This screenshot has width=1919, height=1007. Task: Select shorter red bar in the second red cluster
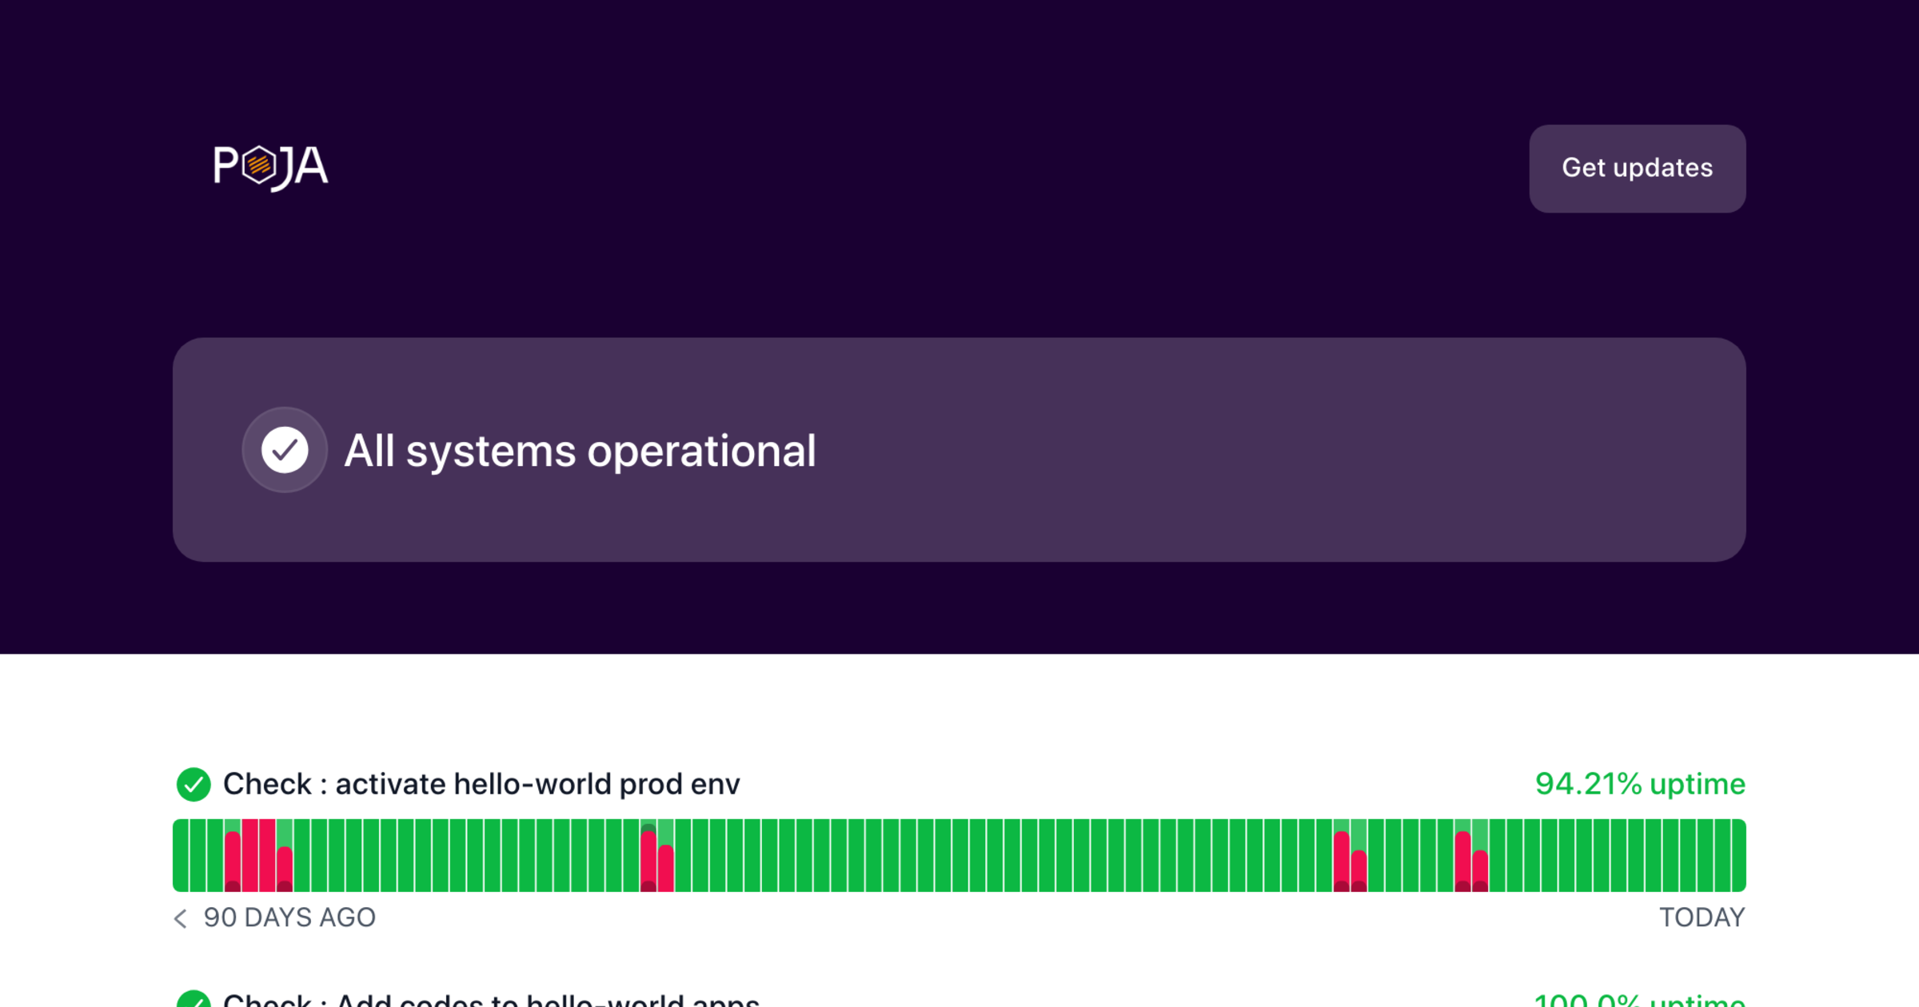(x=666, y=870)
